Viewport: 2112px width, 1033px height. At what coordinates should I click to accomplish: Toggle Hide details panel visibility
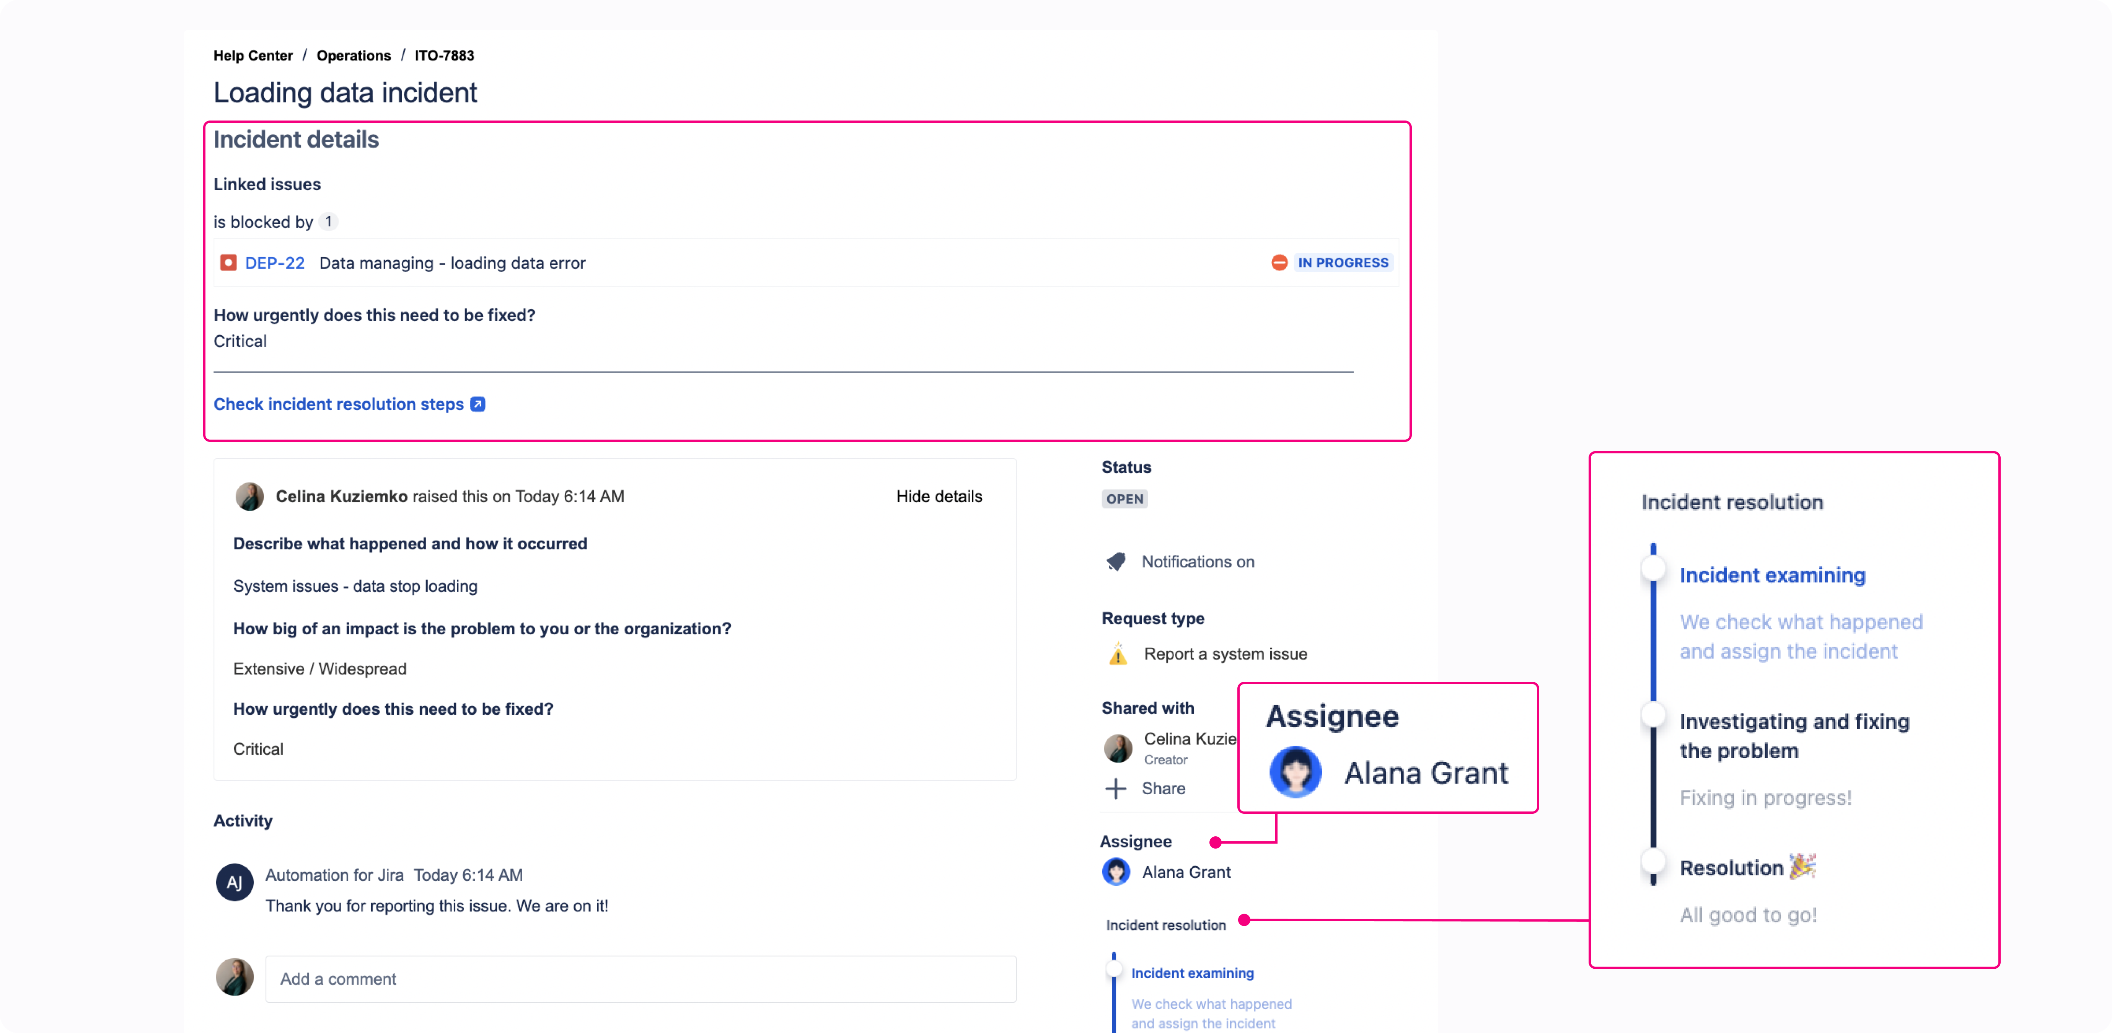pos(939,497)
